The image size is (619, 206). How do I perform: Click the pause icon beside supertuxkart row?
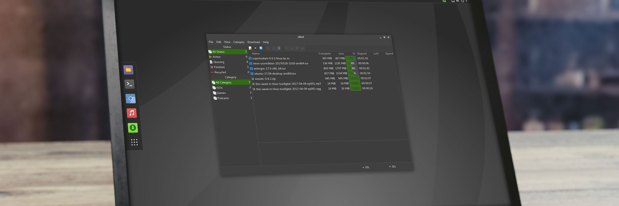[x=250, y=58]
